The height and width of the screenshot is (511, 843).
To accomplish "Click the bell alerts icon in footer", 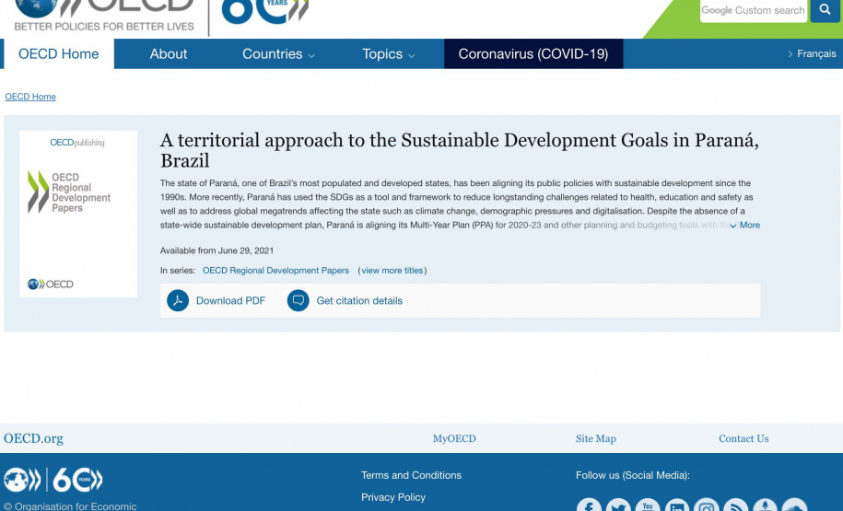I will pyautogui.click(x=765, y=505).
